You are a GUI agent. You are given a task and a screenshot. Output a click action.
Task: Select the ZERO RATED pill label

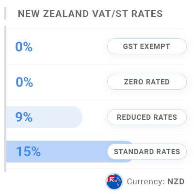point(147,82)
